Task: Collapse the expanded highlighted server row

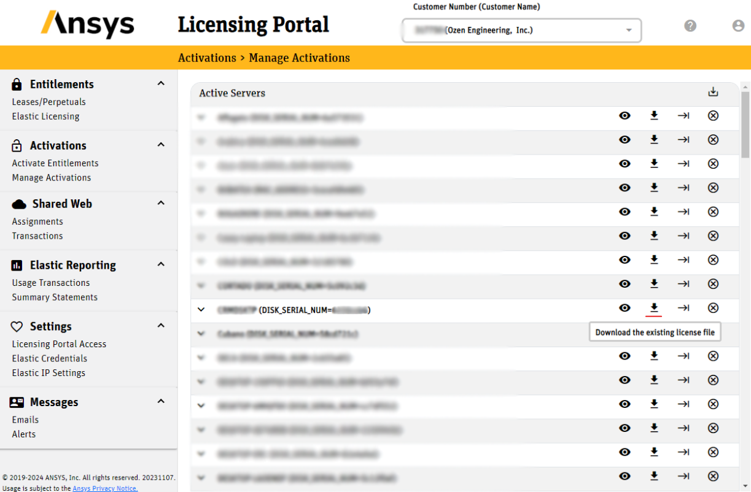Action: [x=201, y=309]
